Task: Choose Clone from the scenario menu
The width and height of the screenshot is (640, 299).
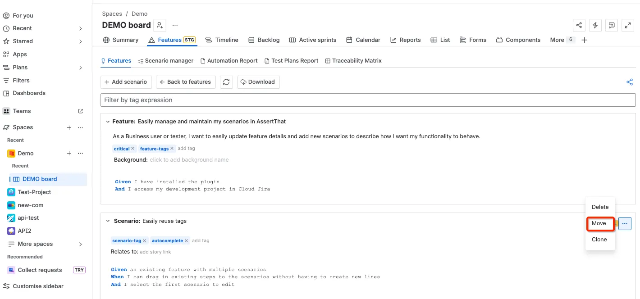Action: click(x=600, y=240)
